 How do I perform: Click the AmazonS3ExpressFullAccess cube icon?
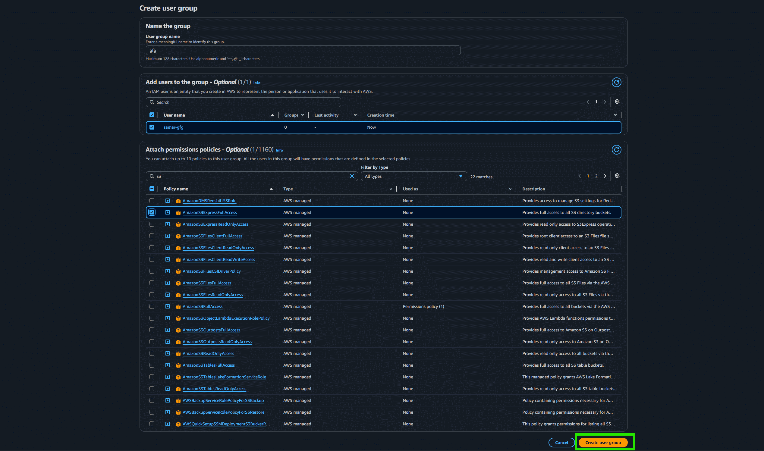pos(178,213)
